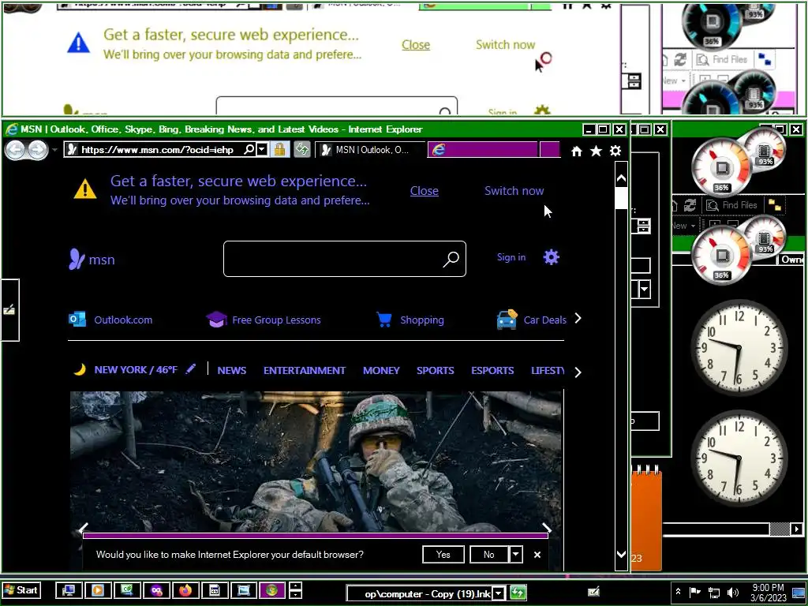Open the purple new tab with IE logo
Viewport: 808px width, 606px height.
point(483,149)
